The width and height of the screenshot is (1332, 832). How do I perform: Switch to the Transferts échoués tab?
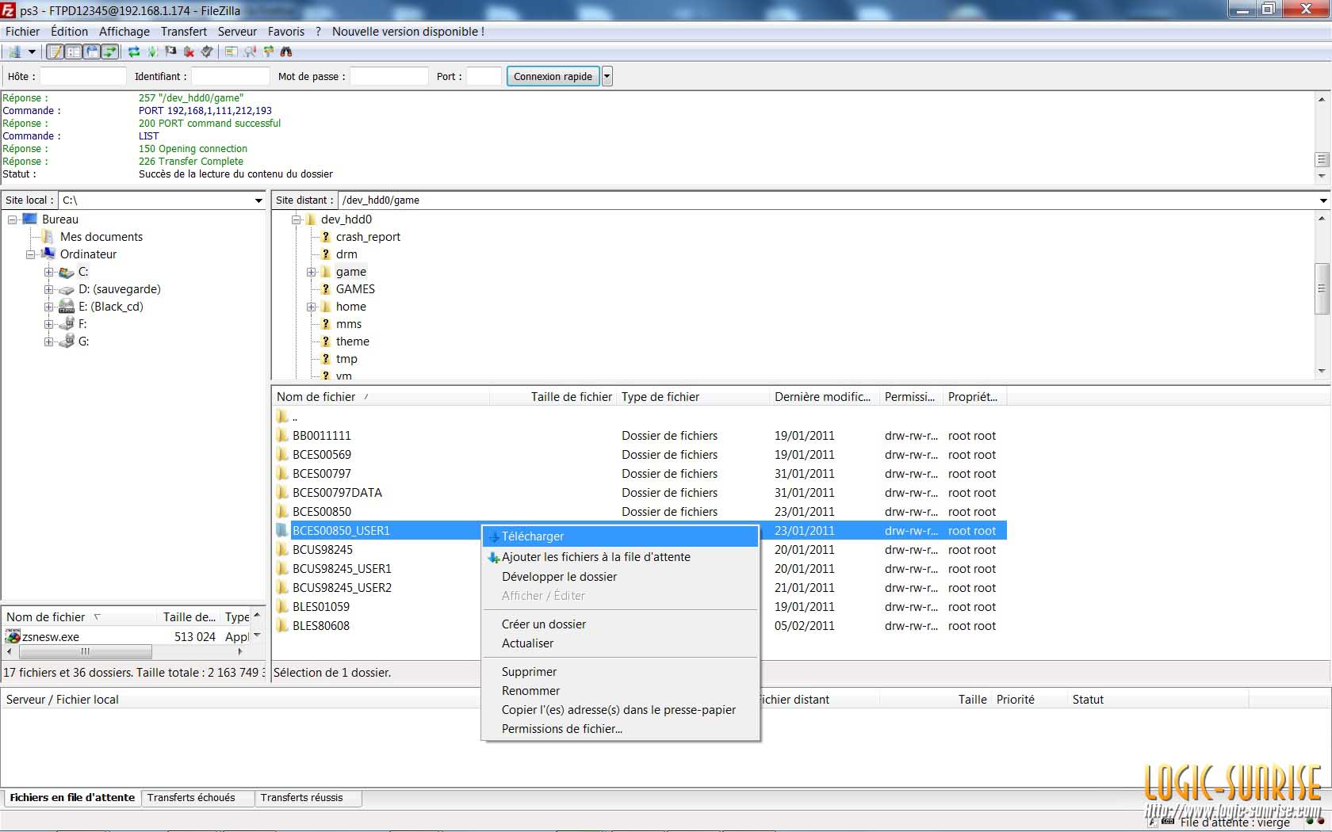[191, 798]
